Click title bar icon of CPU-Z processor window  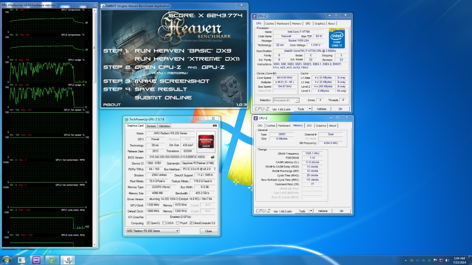(x=255, y=16)
